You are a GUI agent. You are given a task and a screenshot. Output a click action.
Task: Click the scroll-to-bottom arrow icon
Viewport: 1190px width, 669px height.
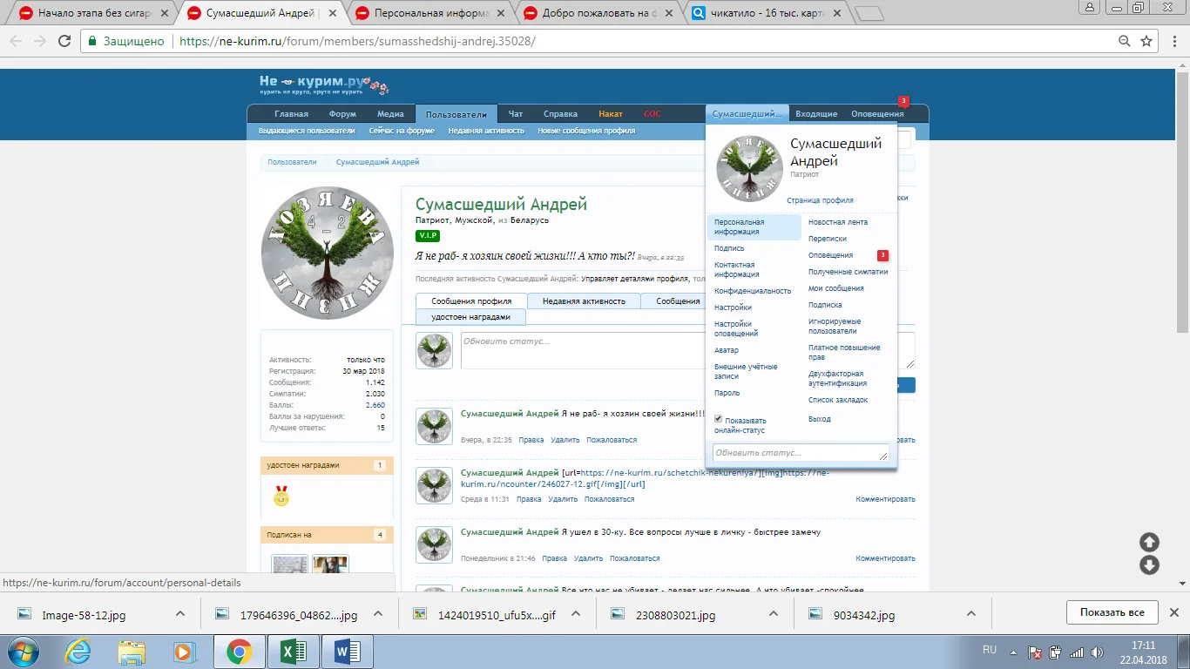coord(1149,565)
